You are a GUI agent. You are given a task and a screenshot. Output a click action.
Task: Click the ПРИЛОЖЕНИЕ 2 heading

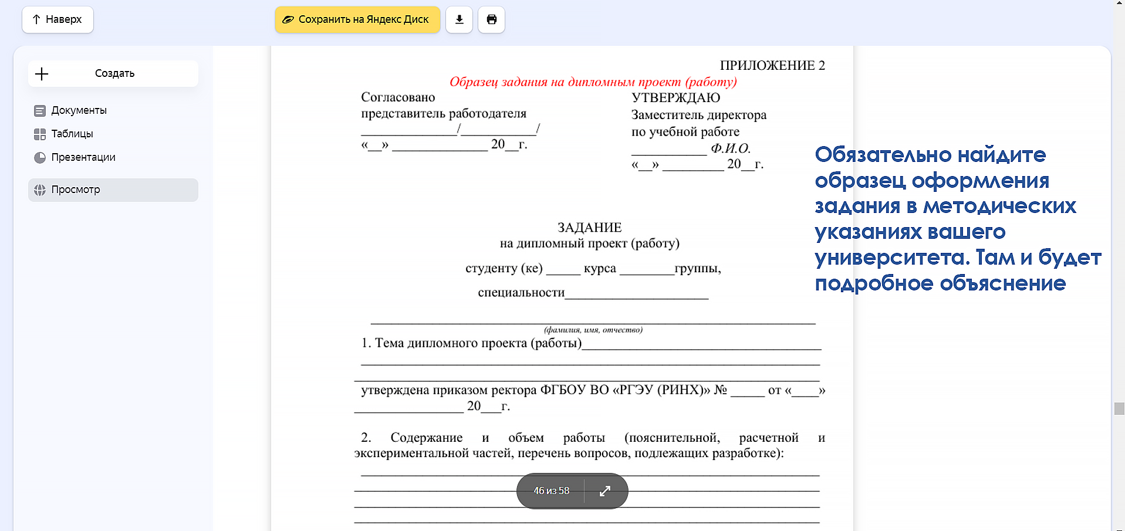[x=772, y=65]
